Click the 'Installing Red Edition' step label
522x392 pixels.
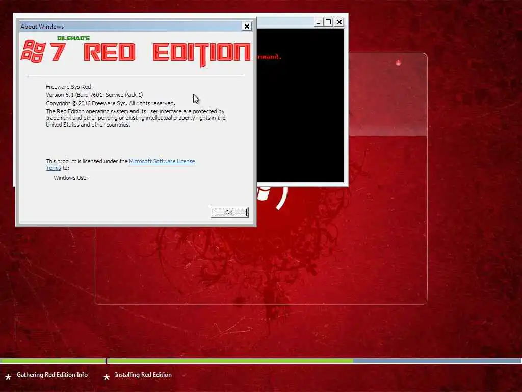point(143,375)
